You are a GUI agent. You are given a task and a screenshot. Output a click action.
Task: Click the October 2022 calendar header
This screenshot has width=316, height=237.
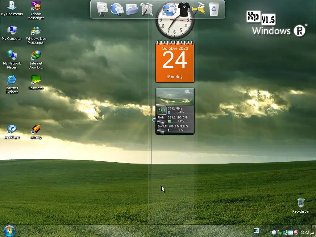[x=175, y=48]
